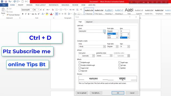Enable the Strikethrough checkbox

pos(80,62)
